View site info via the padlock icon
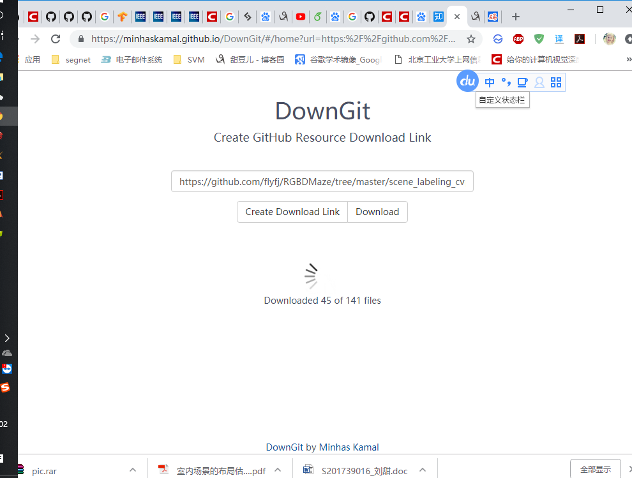Screen dimensions: 632x478 (81, 39)
